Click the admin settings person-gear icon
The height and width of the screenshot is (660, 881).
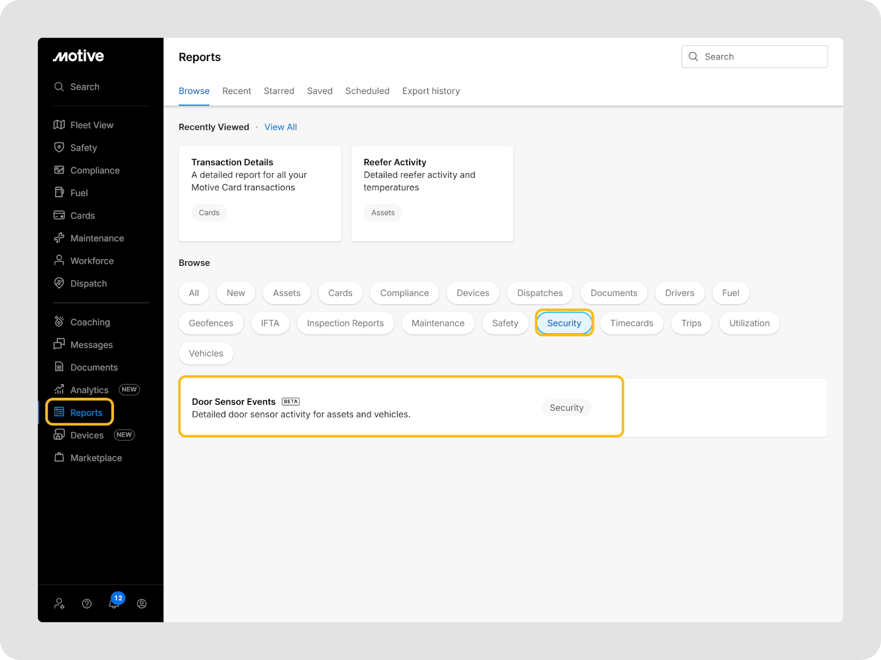pyautogui.click(x=59, y=603)
